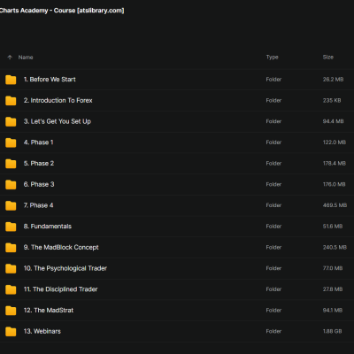Click the folder icon for The MadStrat
Image resolution: width=354 pixels, height=354 pixels.
pyautogui.click(x=11, y=310)
